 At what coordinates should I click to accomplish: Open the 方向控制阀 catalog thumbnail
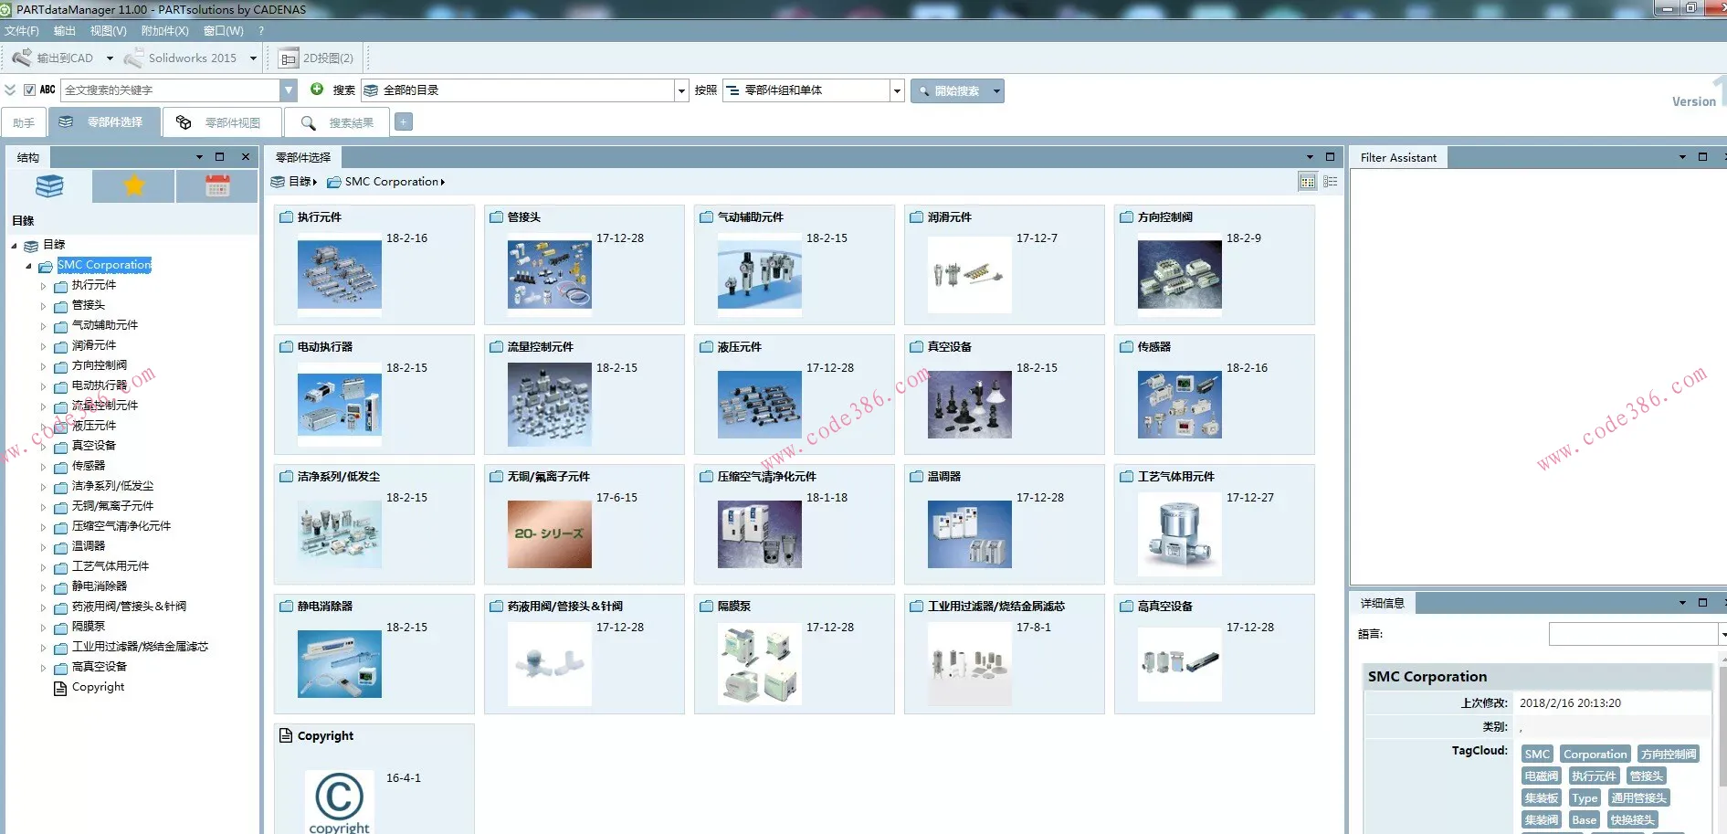click(x=1180, y=274)
